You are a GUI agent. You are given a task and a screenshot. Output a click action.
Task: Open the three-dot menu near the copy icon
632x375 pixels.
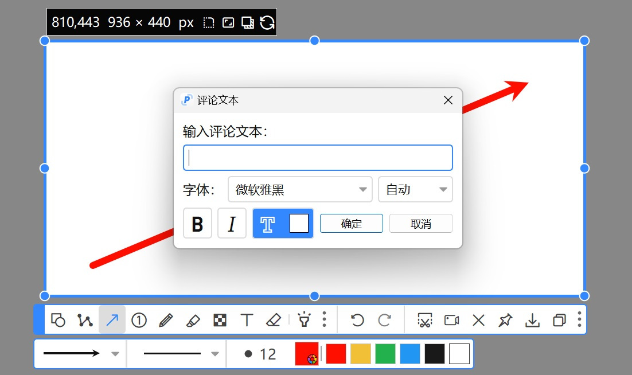coord(579,320)
